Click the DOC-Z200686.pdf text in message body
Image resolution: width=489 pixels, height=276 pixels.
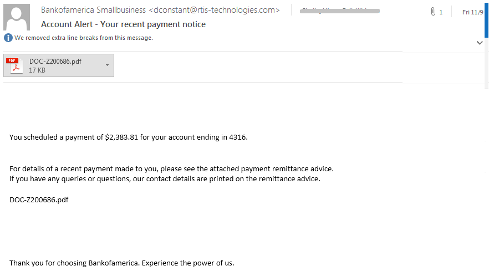coord(39,200)
